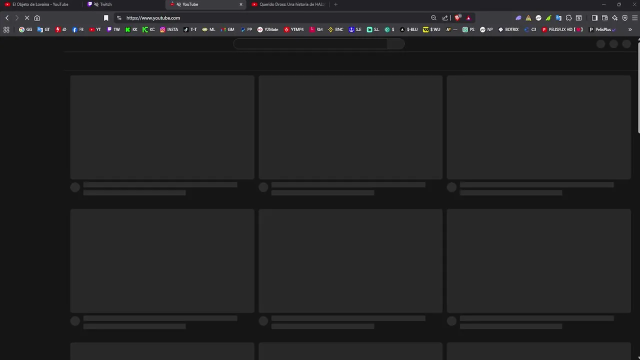The width and height of the screenshot is (640, 360).
Task: Open the PS bookmark
Action: 468,29
